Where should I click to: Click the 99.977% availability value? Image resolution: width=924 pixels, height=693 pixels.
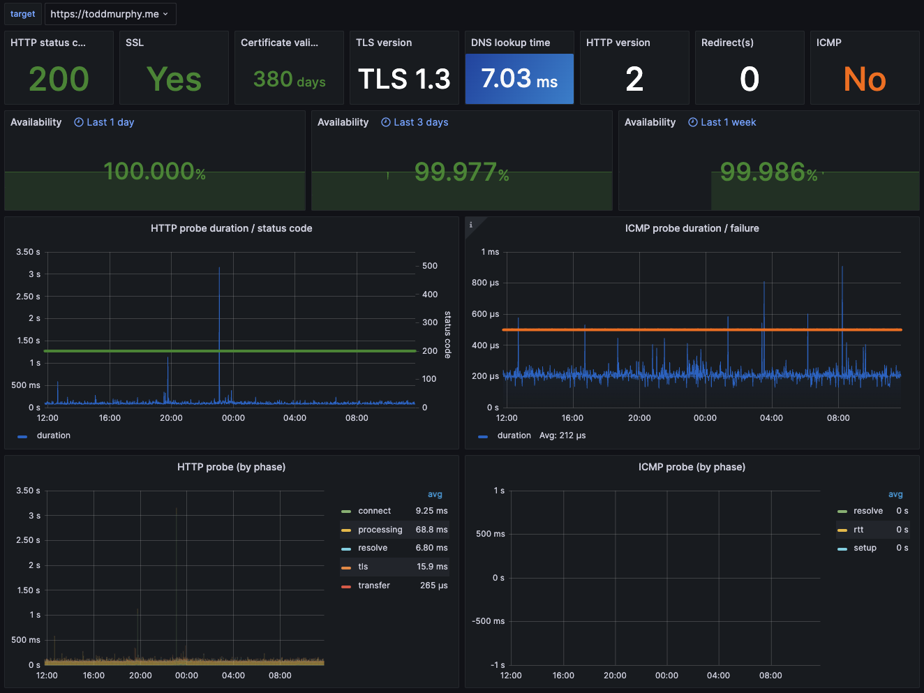click(461, 172)
